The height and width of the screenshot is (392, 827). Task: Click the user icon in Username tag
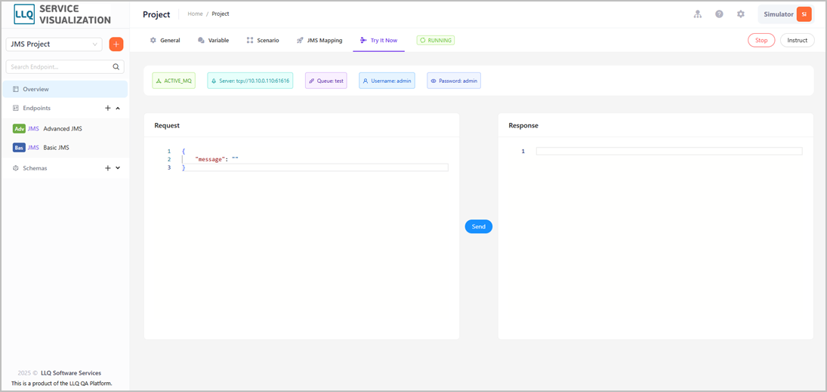(x=366, y=81)
